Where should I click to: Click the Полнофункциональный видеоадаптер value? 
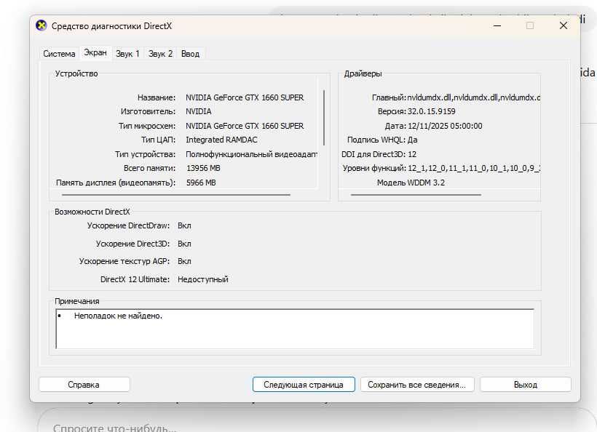point(251,154)
